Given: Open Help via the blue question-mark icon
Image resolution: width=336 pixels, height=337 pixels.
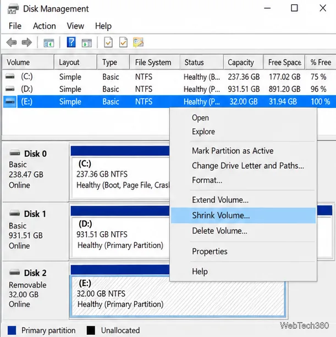Looking at the screenshot, I should click(71, 42).
